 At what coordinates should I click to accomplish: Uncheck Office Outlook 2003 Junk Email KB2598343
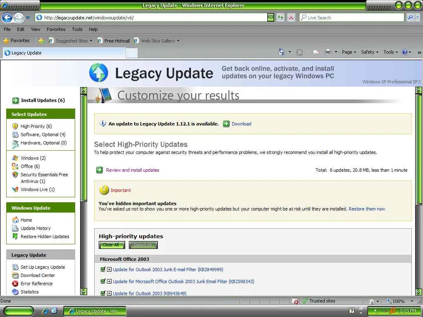[x=102, y=281]
